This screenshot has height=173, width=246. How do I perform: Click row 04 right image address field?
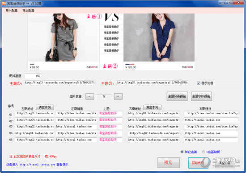coord(153,133)
